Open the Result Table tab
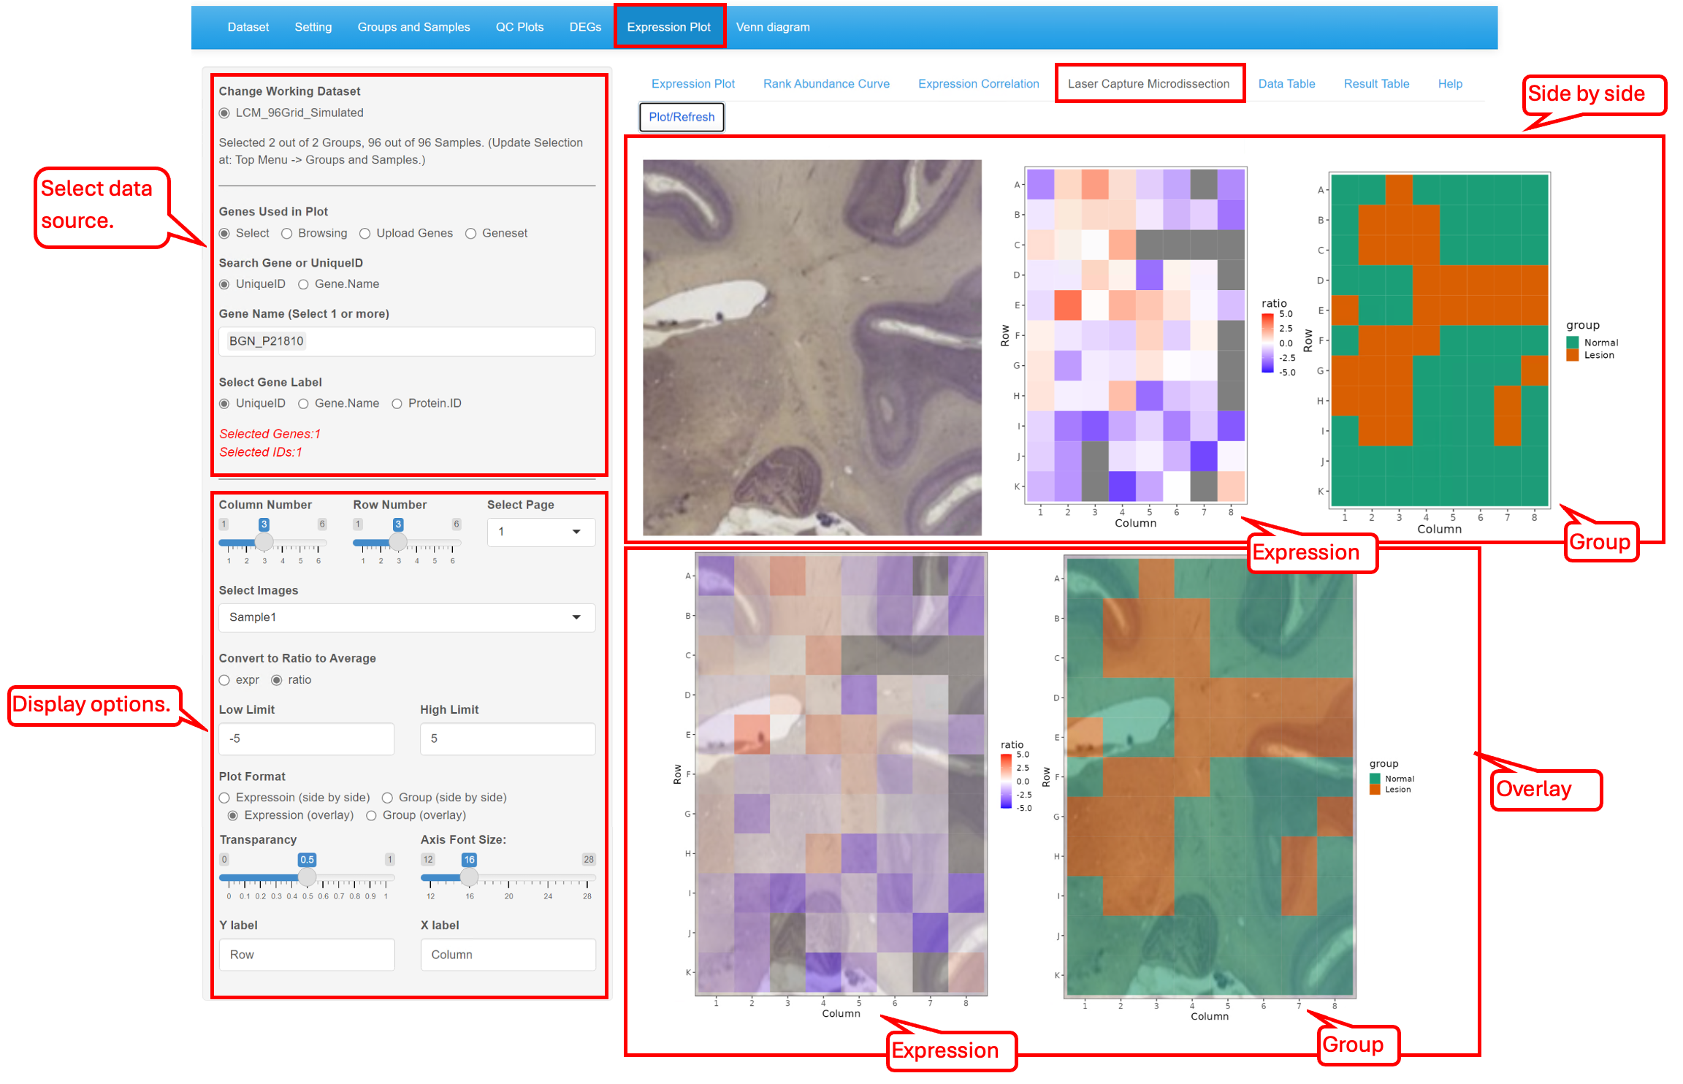 pyautogui.click(x=1376, y=84)
